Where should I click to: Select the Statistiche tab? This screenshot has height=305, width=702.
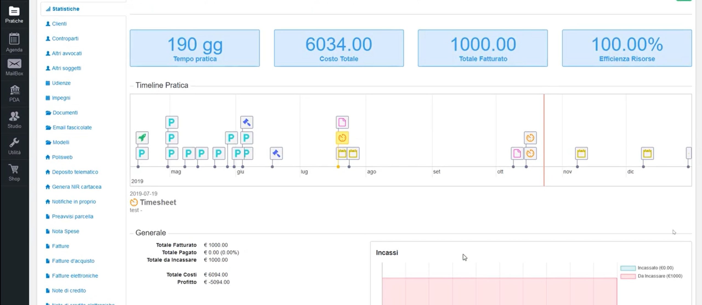coord(66,9)
